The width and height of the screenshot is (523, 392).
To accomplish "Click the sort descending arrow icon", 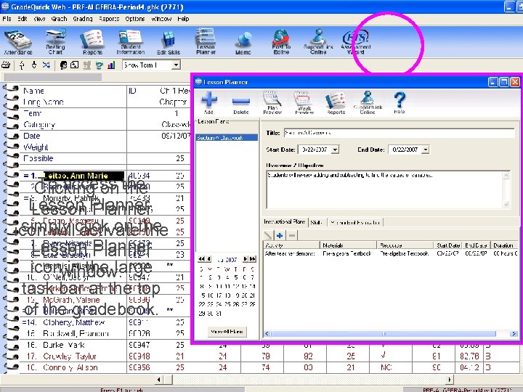I will [34, 65].
